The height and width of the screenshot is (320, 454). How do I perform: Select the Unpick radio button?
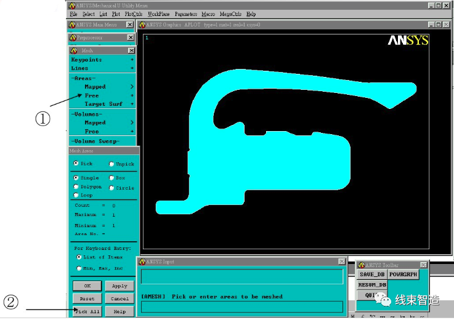click(111, 164)
